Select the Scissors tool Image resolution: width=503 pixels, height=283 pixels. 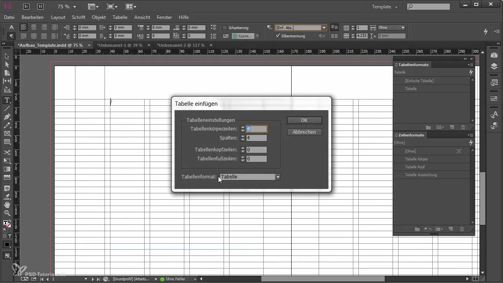(7, 152)
